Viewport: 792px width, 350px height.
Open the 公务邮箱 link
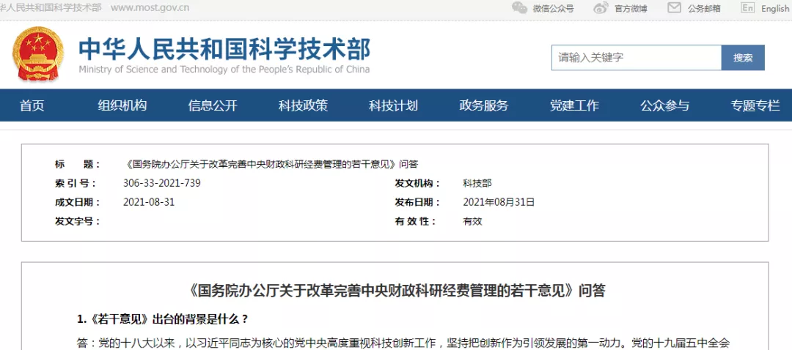(704, 9)
